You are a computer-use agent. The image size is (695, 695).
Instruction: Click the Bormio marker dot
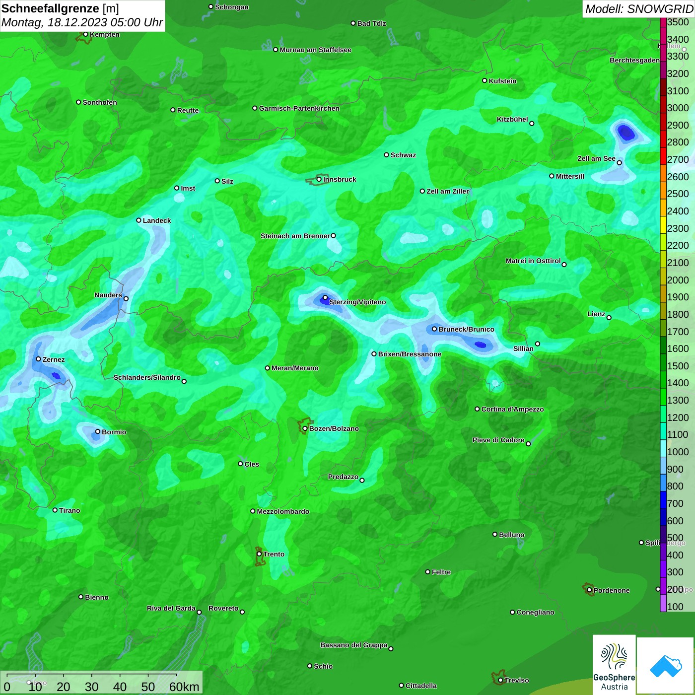98,432
